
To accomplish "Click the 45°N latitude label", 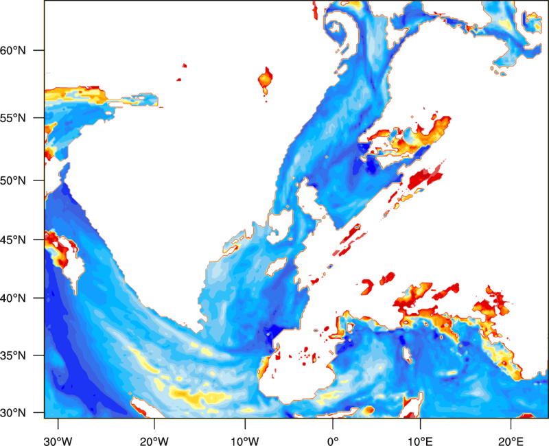I will tap(13, 239).
